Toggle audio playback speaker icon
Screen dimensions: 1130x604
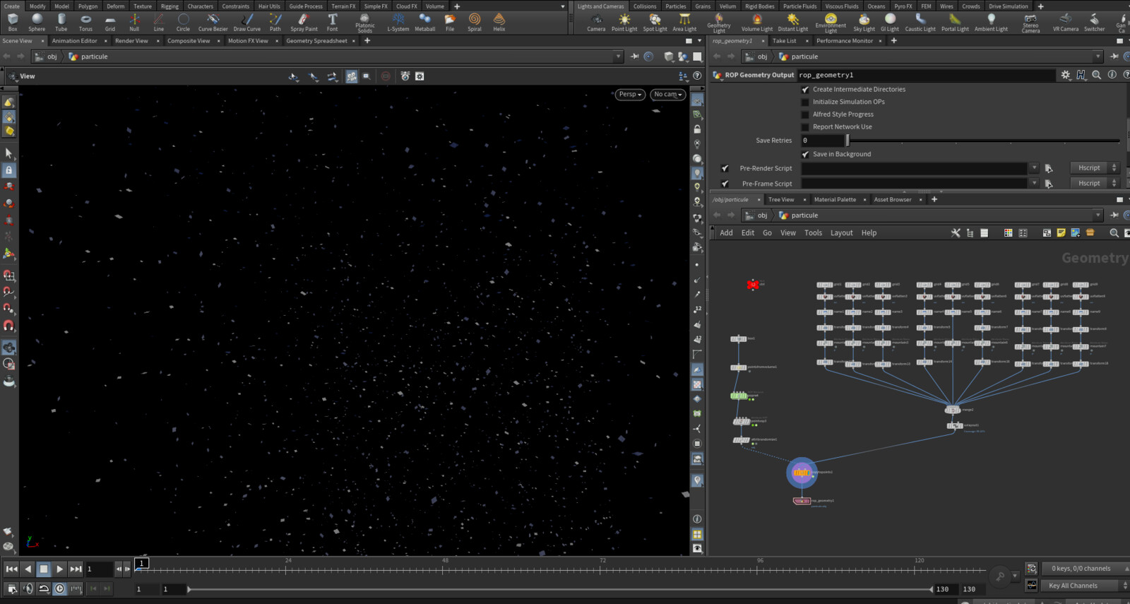tap(28, 588)
